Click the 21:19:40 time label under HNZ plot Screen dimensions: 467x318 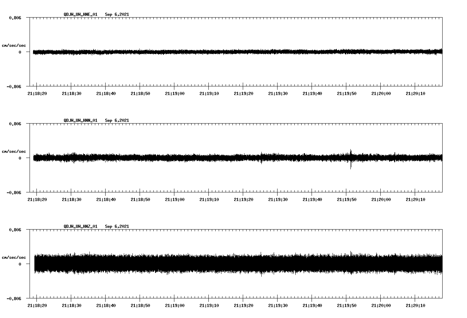pos(312,306)
